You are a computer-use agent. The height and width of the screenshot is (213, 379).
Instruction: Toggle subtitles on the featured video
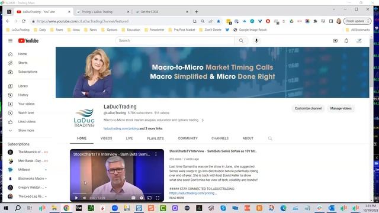(133, 198)
